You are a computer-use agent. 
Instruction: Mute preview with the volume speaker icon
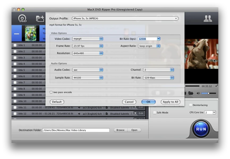[198, 93]
